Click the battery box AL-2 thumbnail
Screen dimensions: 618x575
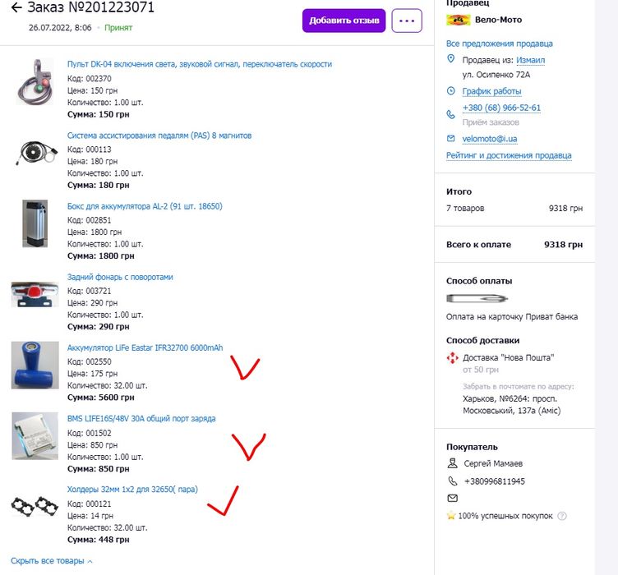click(35, 223)
